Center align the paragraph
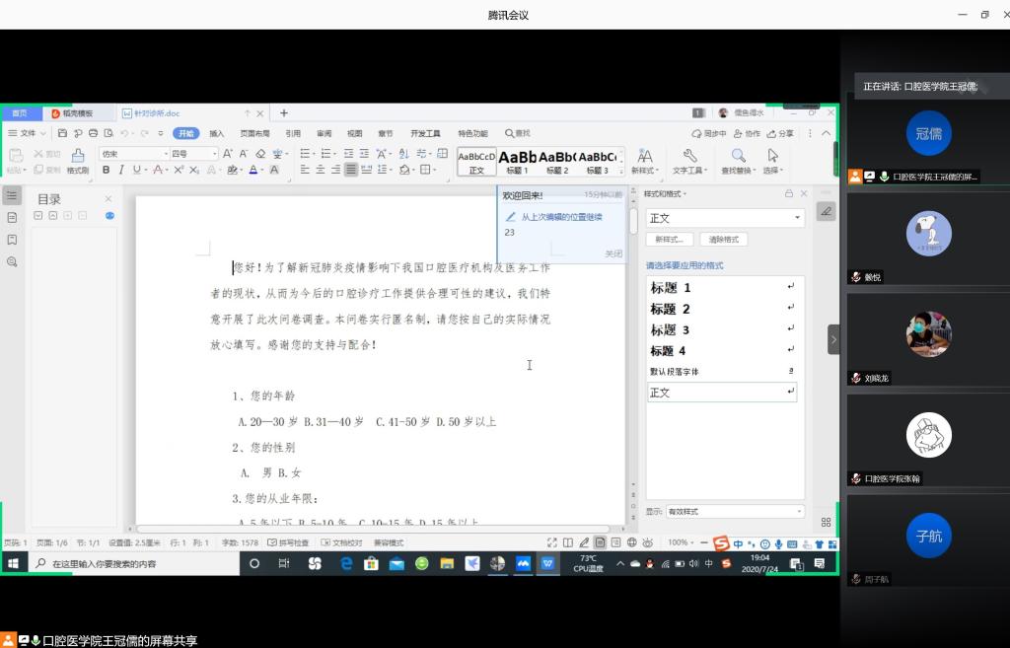This screenshot has width=1010, height=648. pos(321,170)
